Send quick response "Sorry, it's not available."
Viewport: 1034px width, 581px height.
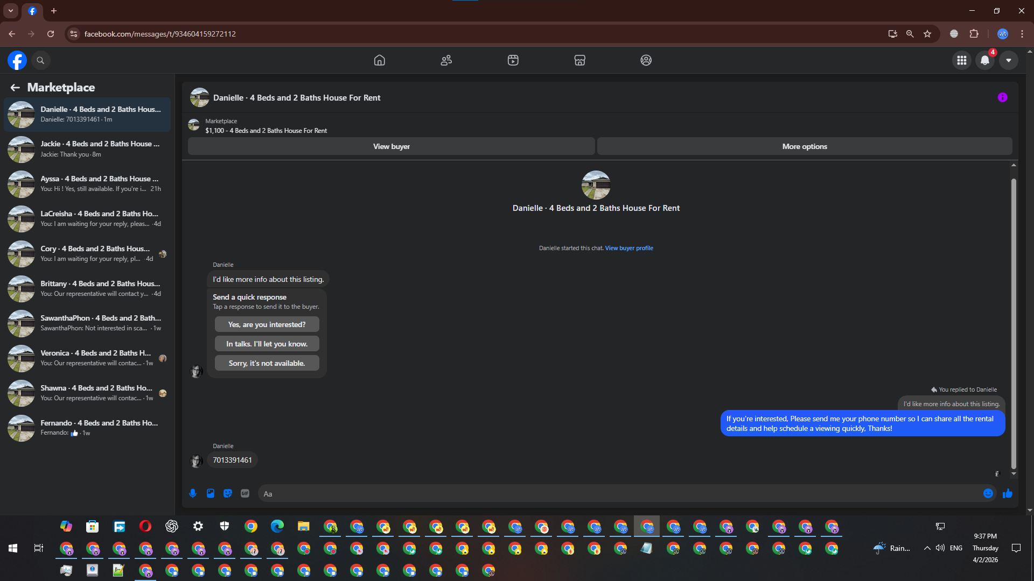pyautogui.click(x=267, y=363)
